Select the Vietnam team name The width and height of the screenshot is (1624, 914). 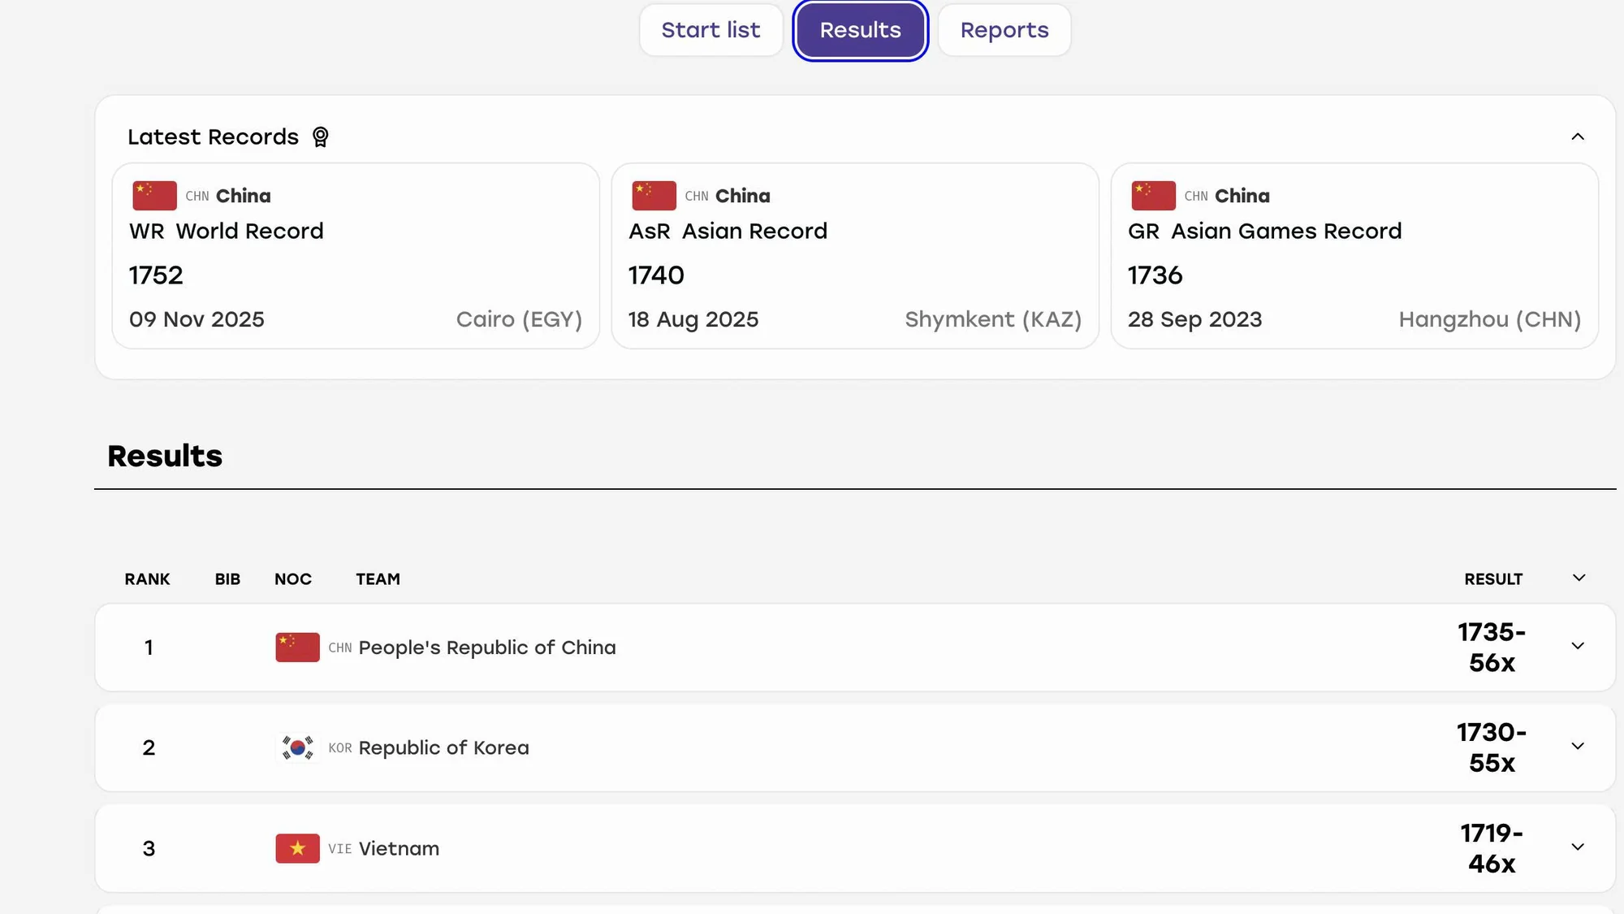click(x=399, y=848)
